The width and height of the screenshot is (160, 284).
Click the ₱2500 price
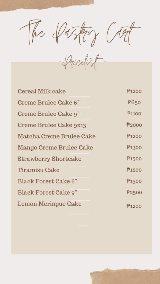tap(134, 192)
